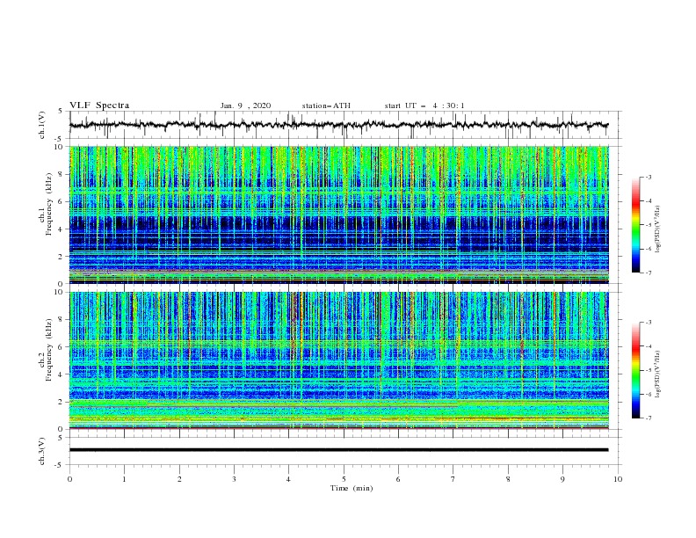
Task: Click the 'station=ATH' label
Action: (326, 105)
